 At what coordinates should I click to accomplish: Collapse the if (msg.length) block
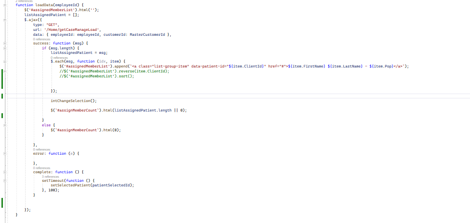pyautogui.click(x=5, y=48)
